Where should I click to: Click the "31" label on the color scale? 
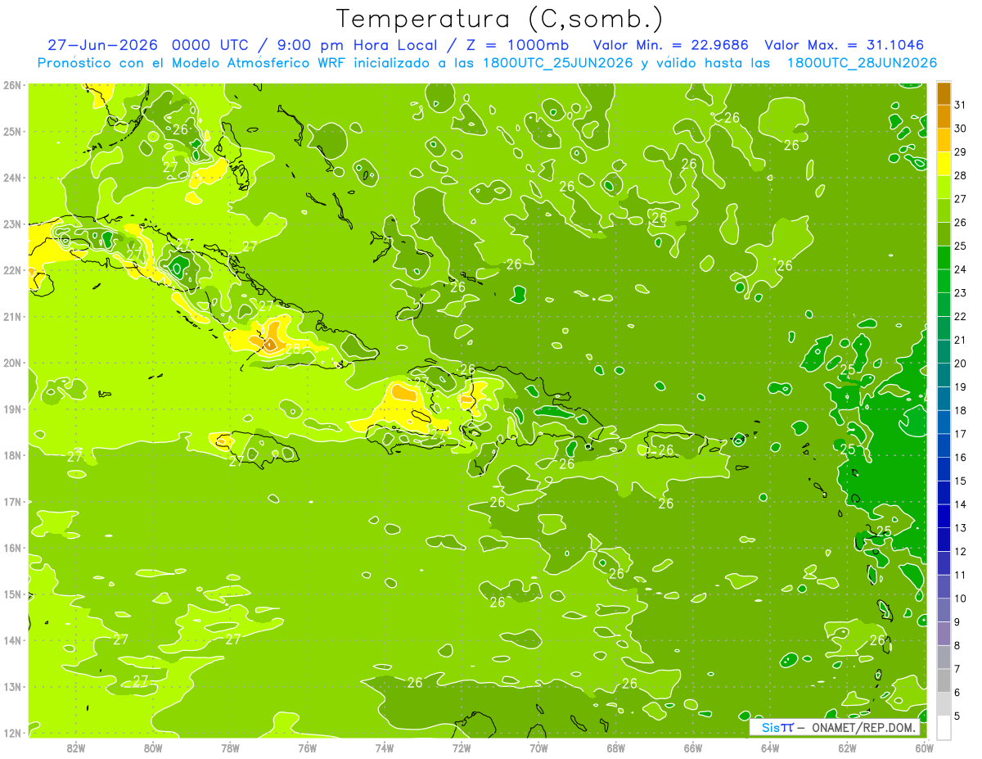point(961,105)
